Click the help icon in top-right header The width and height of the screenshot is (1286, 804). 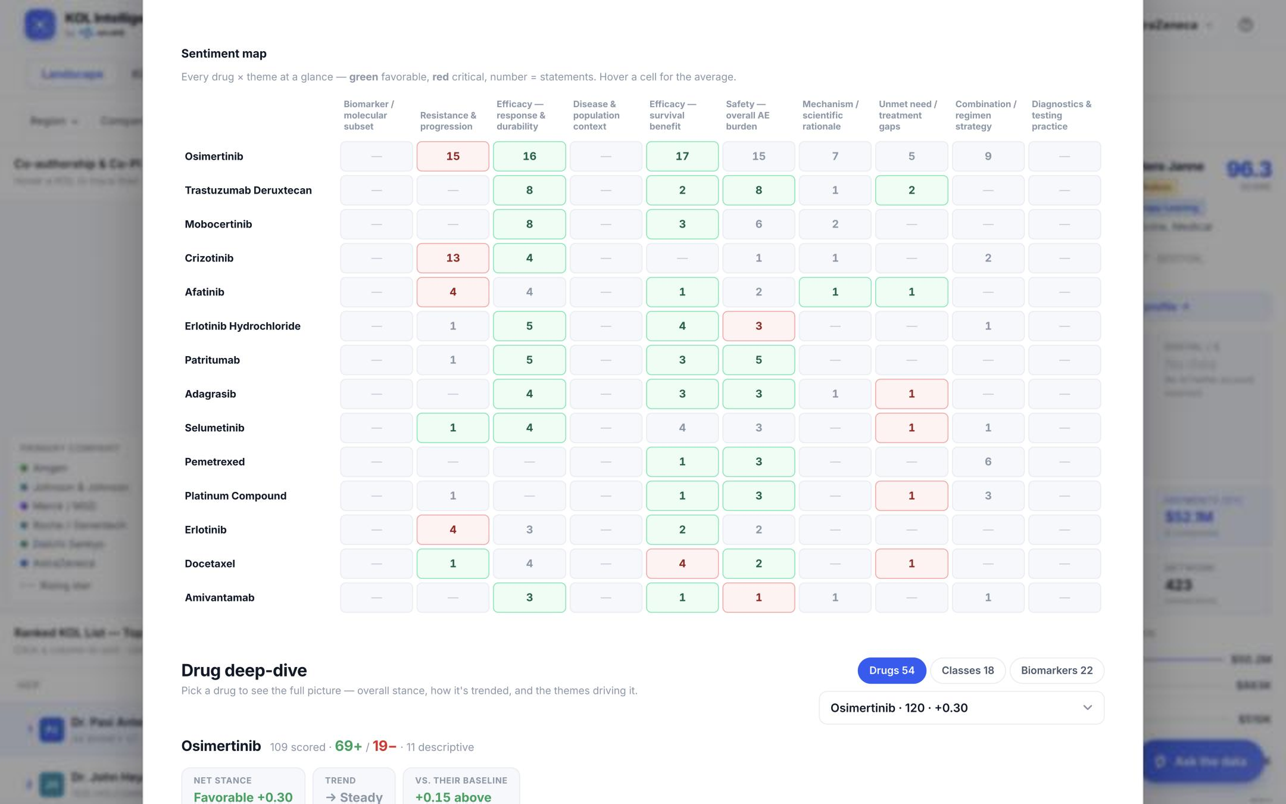click(1246, 25)
